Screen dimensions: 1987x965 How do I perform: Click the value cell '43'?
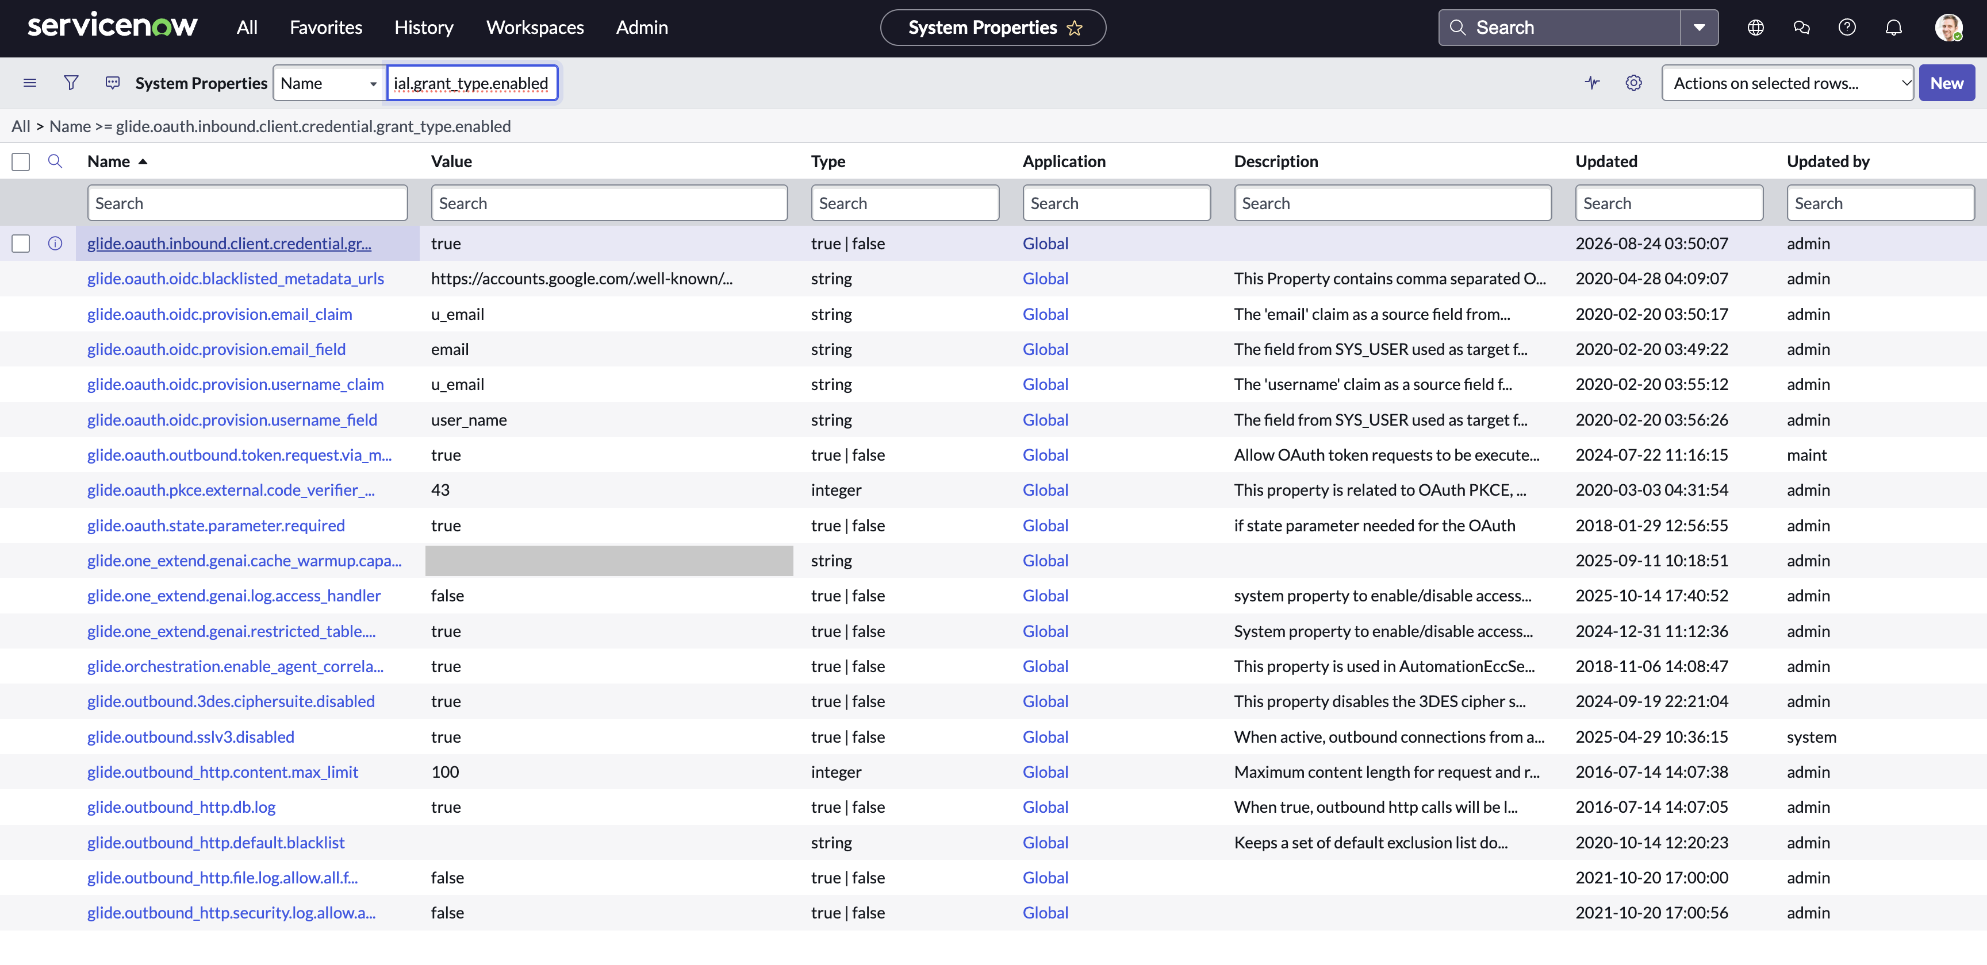click(440, 490)
